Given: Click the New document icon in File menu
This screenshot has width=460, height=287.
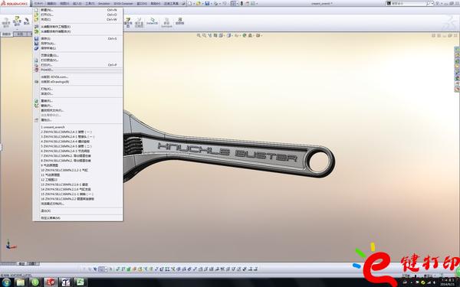Looking at the screenshot, I should coord(36,10).
